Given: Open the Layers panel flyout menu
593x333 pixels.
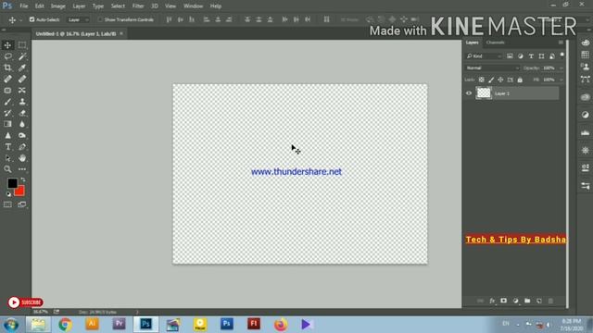Looking at the screenshot, I should 561,43.
